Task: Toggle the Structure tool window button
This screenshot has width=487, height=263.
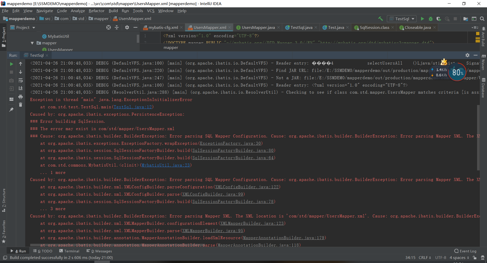Action: pos(4,200)
